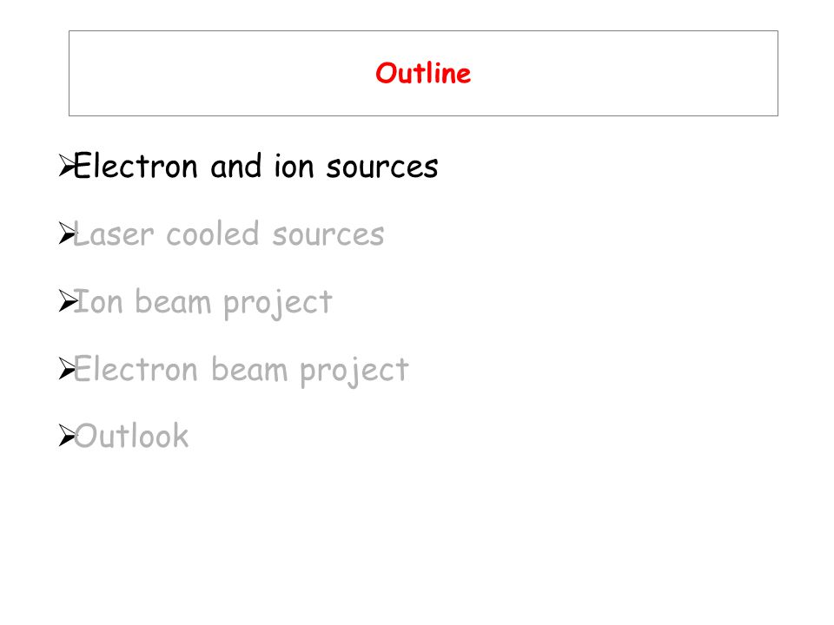Screen dimensions: 834x625
Task: Select the arrow bullet before Ion beam project
Action: [x=68, y=301]
